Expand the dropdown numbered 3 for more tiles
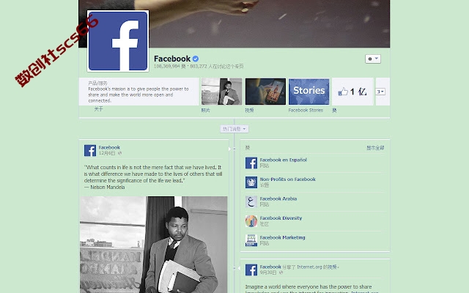469x293 pixels. click(380, 92)
